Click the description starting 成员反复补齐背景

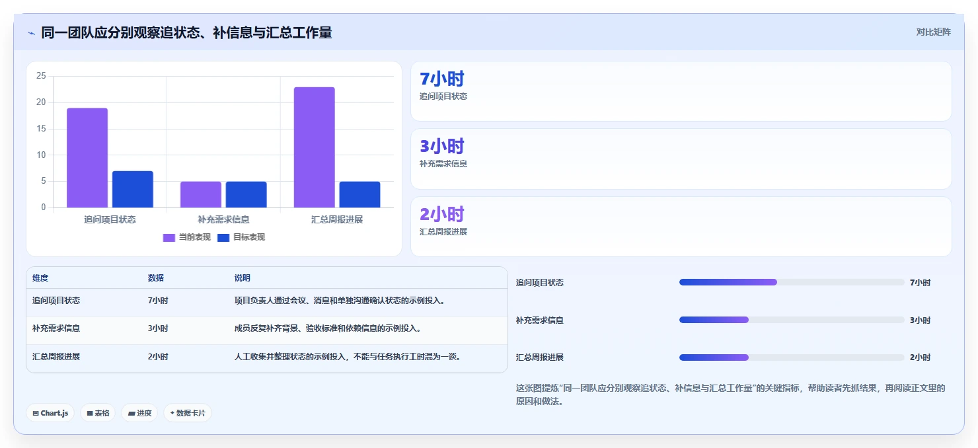coord(328,328)
